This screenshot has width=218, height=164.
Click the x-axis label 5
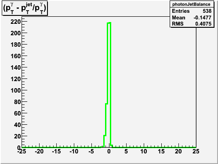tap(126, 151)
